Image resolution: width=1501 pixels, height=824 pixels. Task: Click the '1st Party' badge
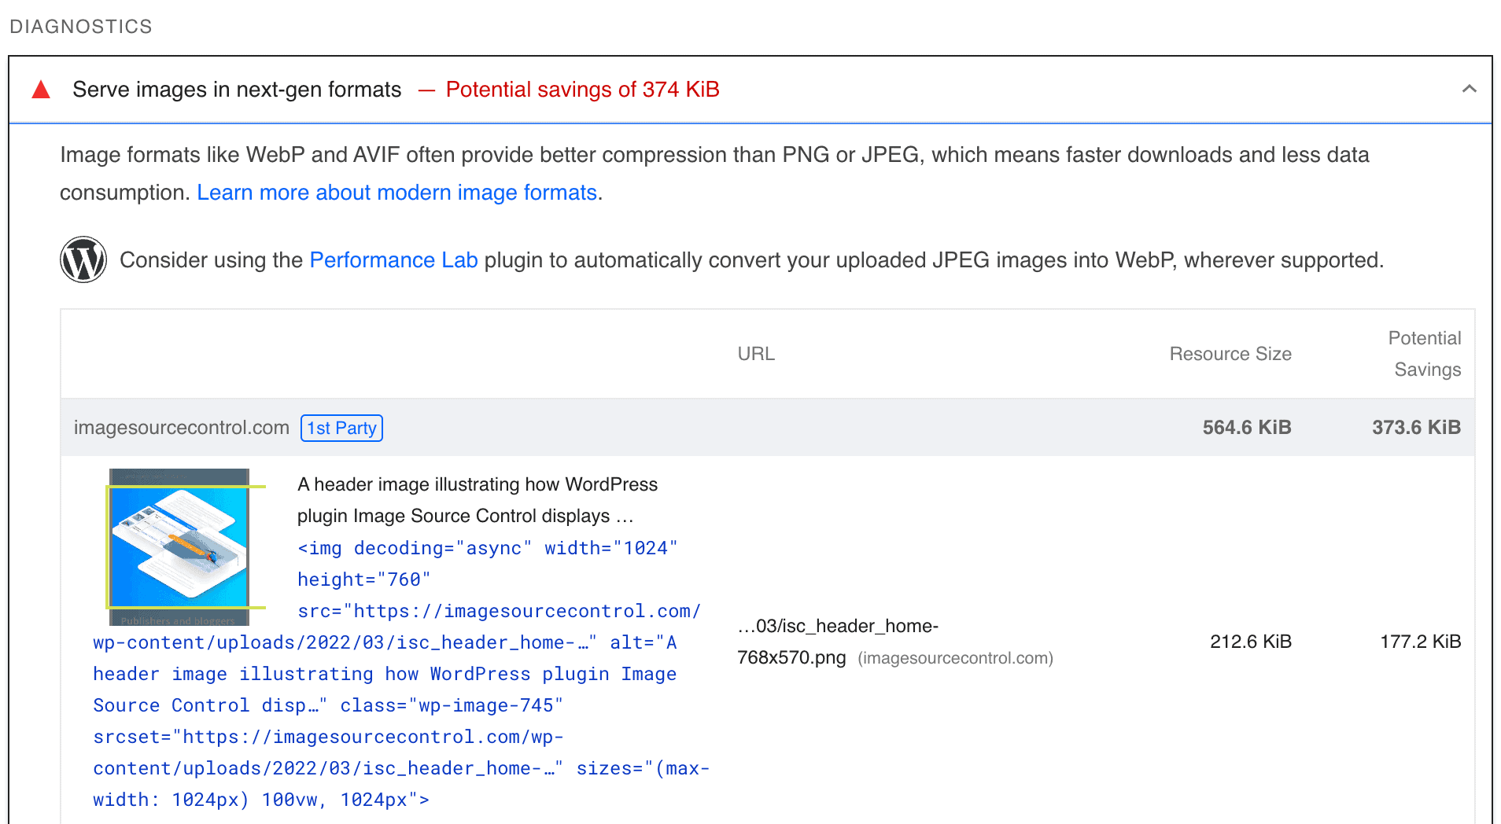(x=341, y=428)
